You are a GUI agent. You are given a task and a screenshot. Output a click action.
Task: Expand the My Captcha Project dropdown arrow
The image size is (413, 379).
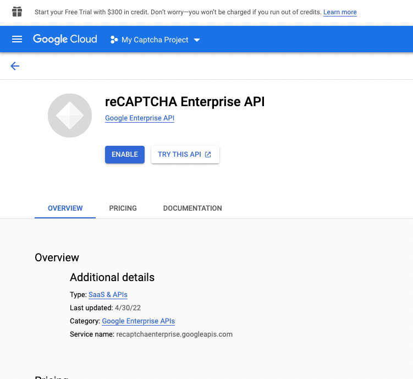click(197, 40)
